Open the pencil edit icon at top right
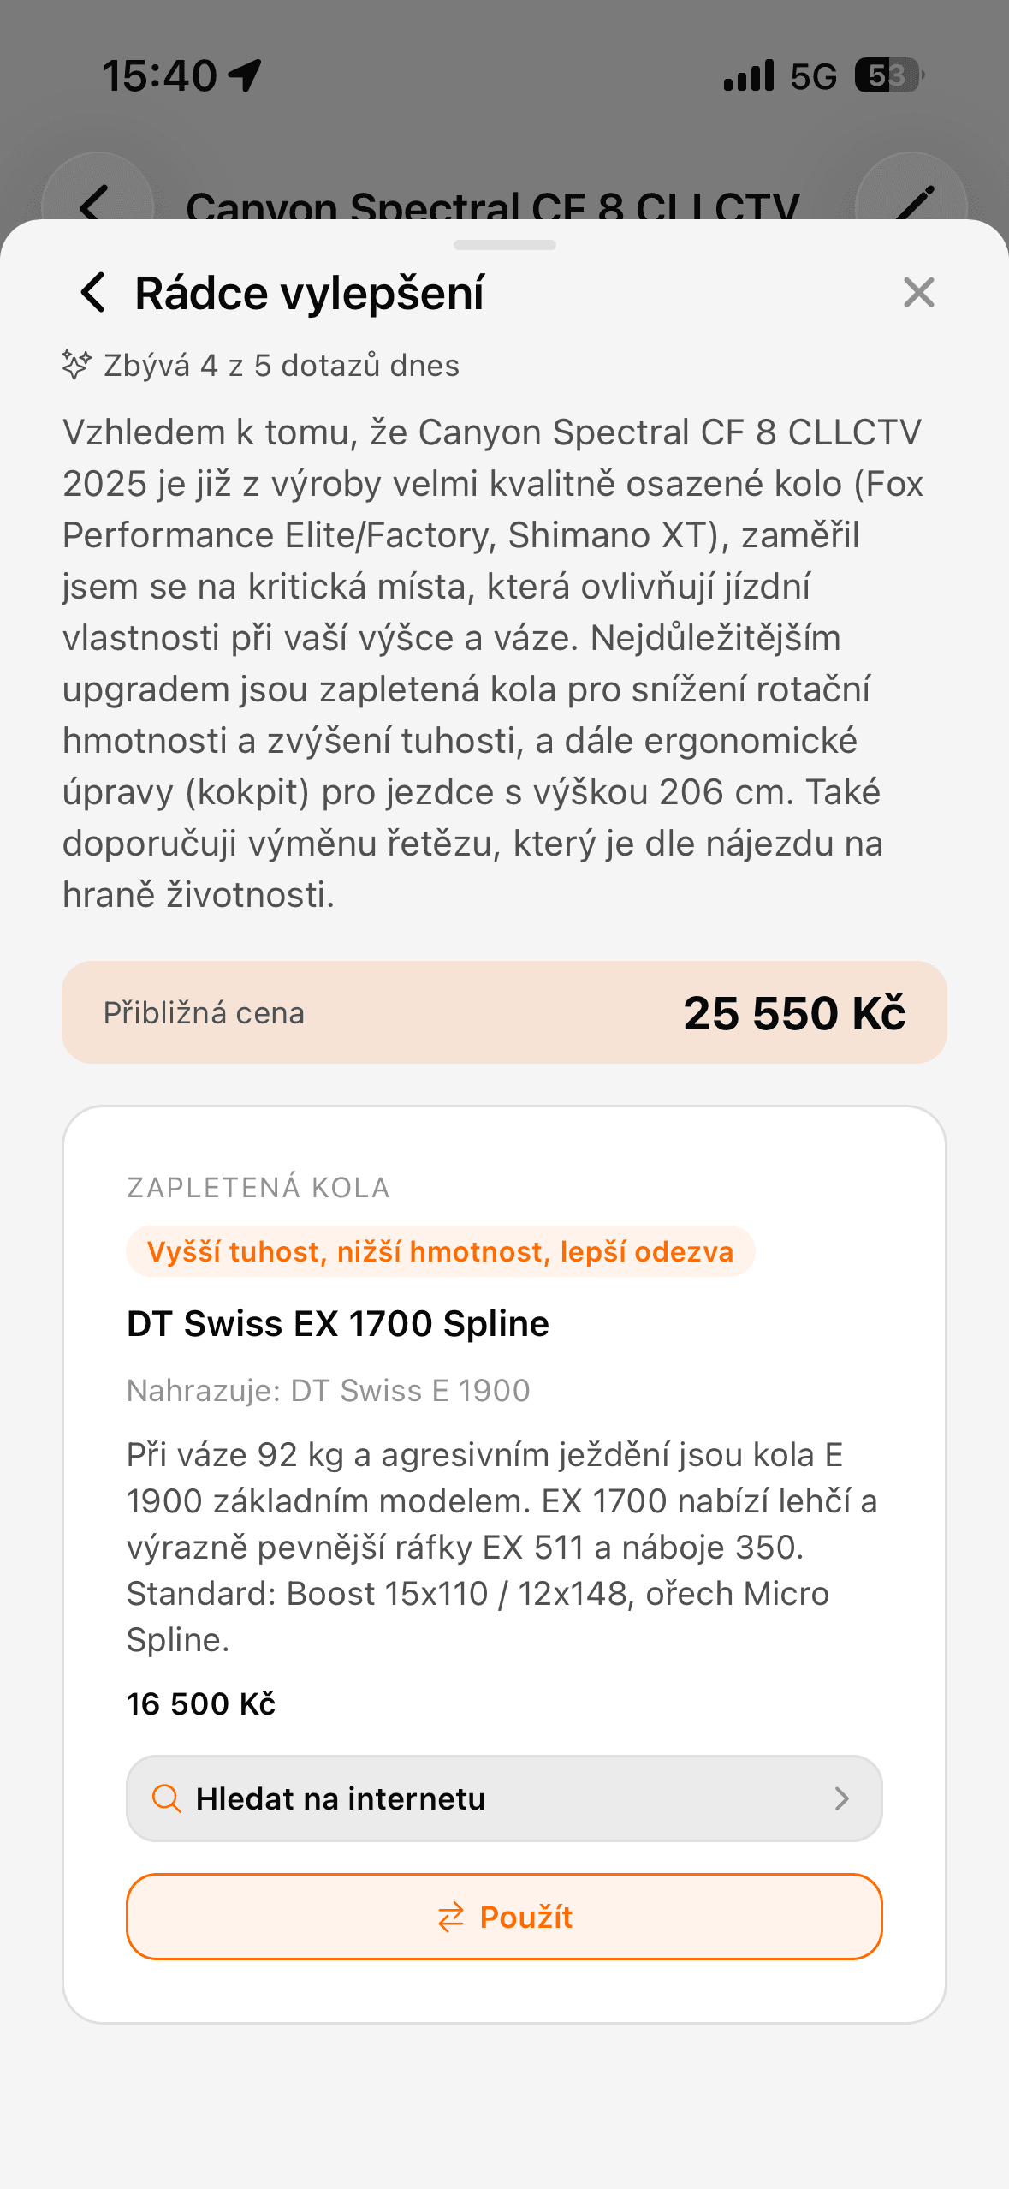 click(912, 202)
